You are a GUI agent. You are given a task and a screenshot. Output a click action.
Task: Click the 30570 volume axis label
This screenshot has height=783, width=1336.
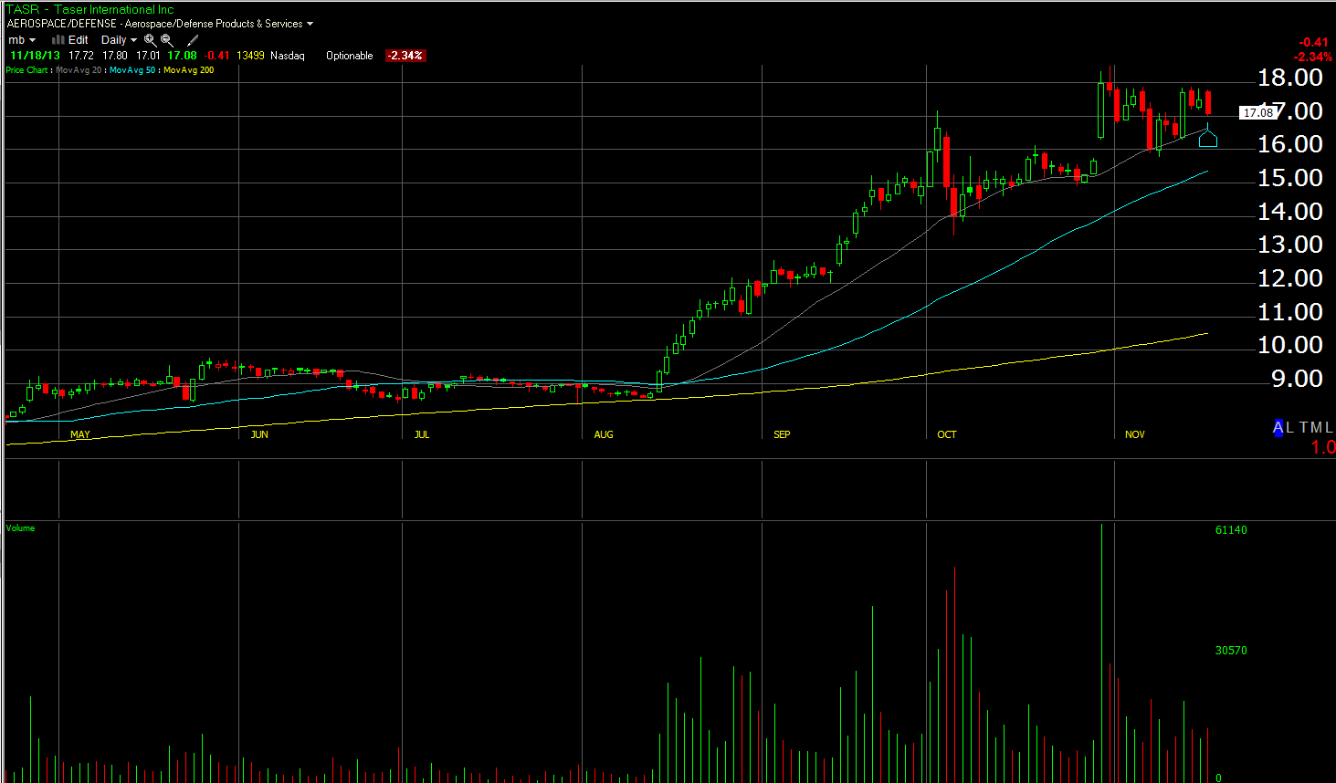pyautogui.click(x=1231, y=651)
